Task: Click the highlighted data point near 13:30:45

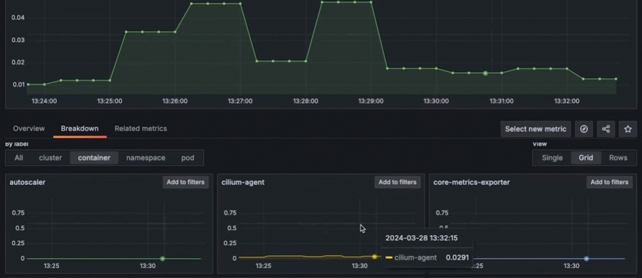Action: [485, 73]
